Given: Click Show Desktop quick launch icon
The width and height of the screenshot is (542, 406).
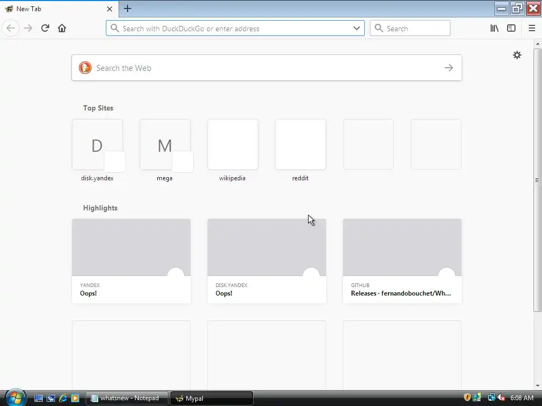Looking at the screenshot, I should [39, 398].
